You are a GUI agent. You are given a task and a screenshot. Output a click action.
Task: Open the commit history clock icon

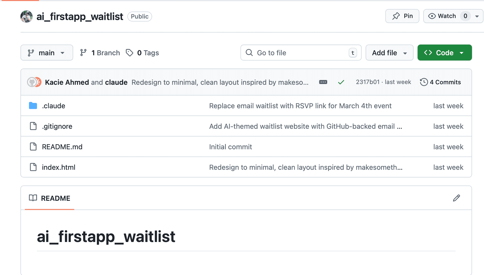pyautogui.click(x=424, y=82)
